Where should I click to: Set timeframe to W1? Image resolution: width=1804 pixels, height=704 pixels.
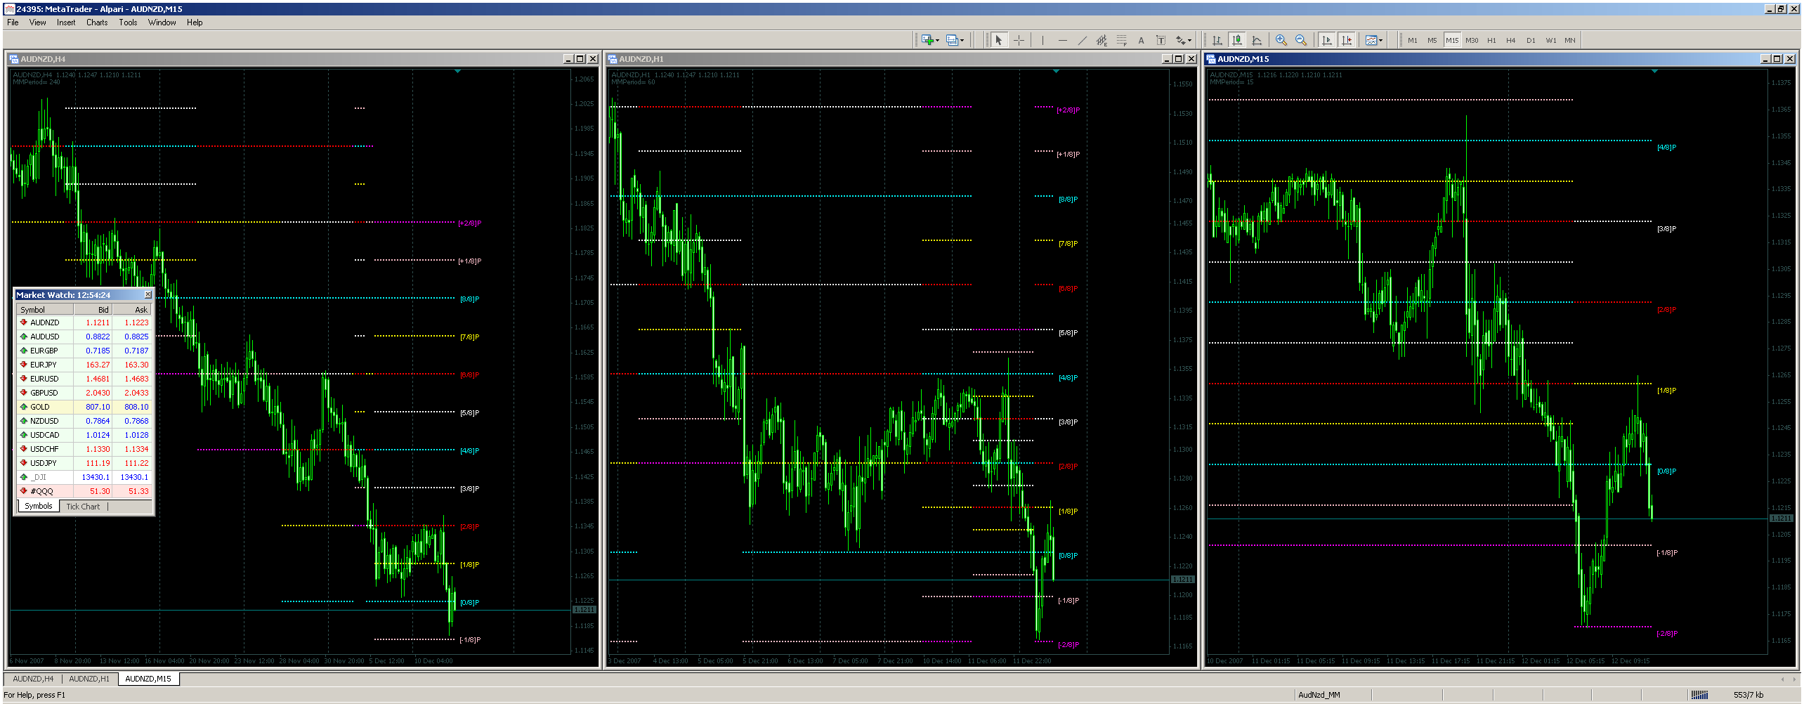click(x=1550, y=40)
